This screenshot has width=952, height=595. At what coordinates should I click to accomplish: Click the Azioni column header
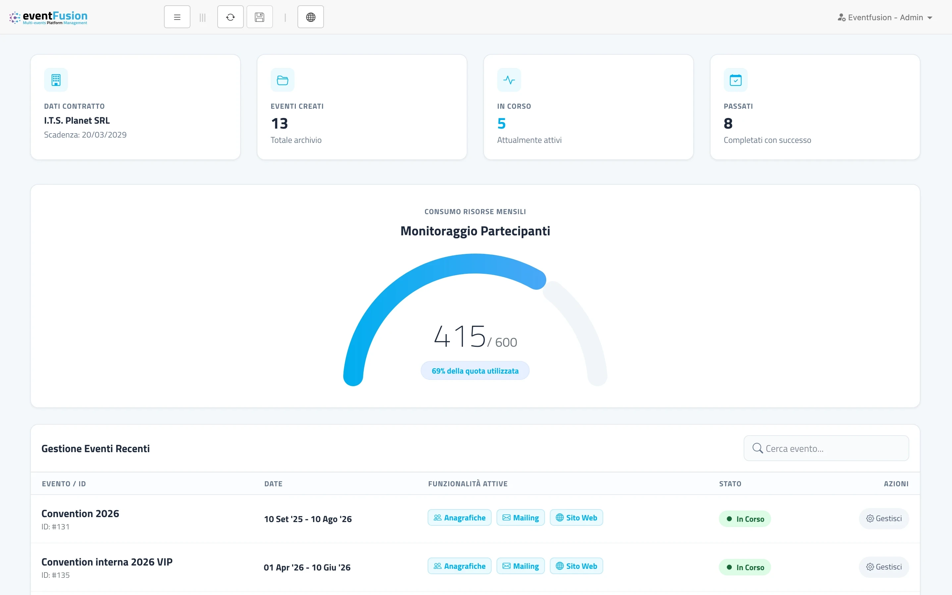click(x=896, y=484)
